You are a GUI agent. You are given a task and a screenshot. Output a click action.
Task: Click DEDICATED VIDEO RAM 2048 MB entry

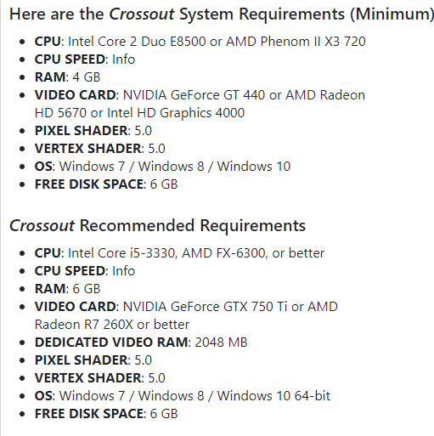click(x=141, y=343)
